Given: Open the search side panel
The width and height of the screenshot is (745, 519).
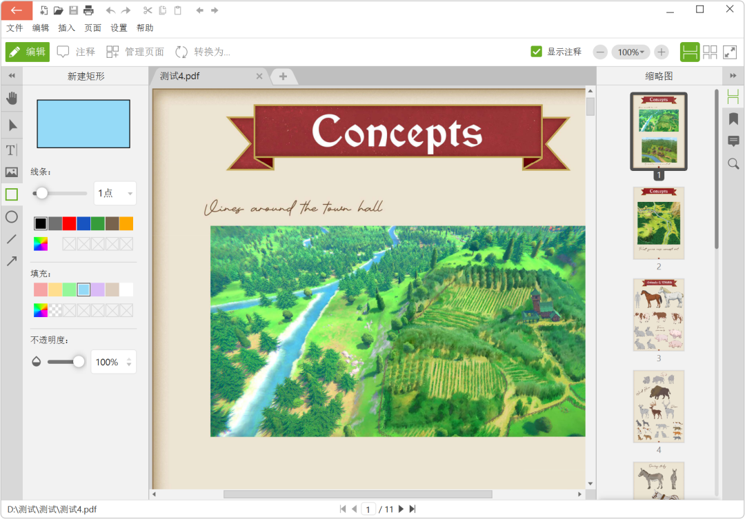Looking at the screenshot, I should point(733,164).
